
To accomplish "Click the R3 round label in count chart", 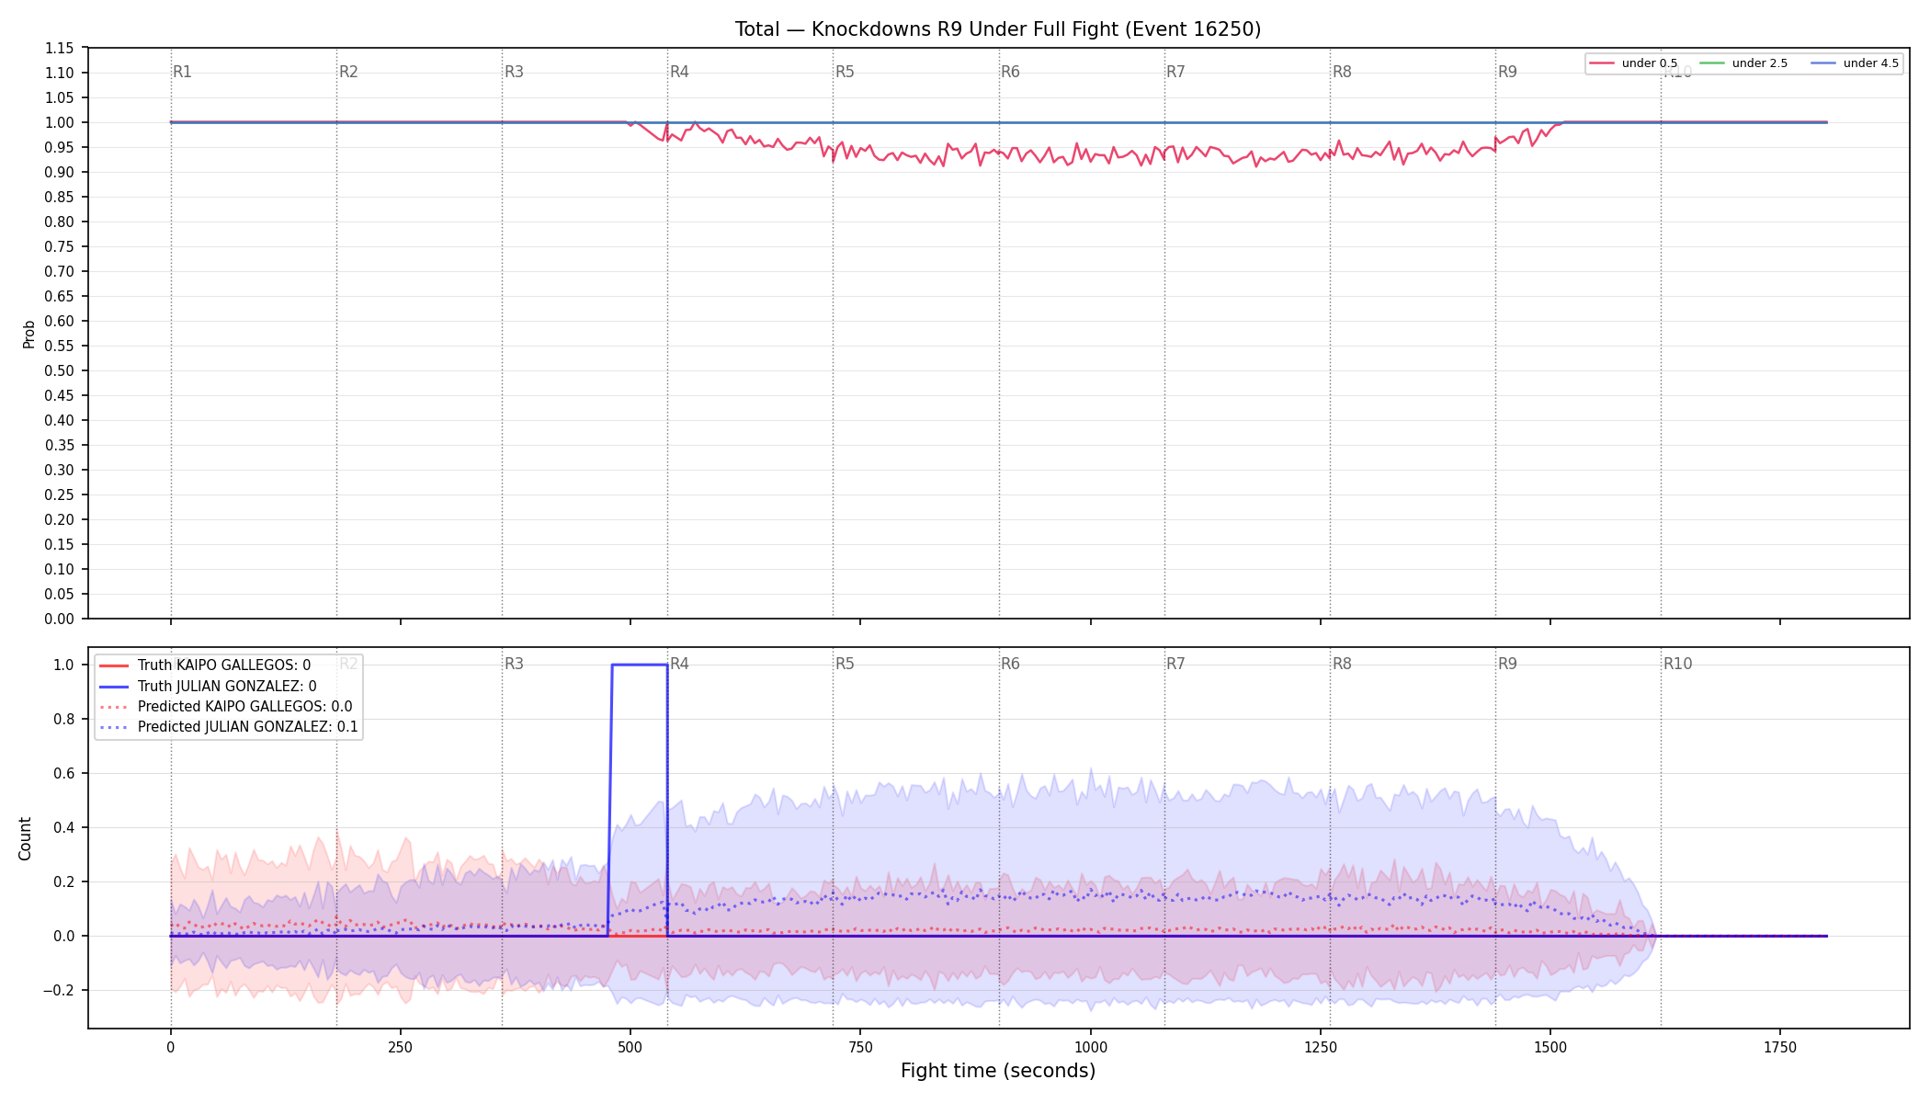I will click(514, 664).
